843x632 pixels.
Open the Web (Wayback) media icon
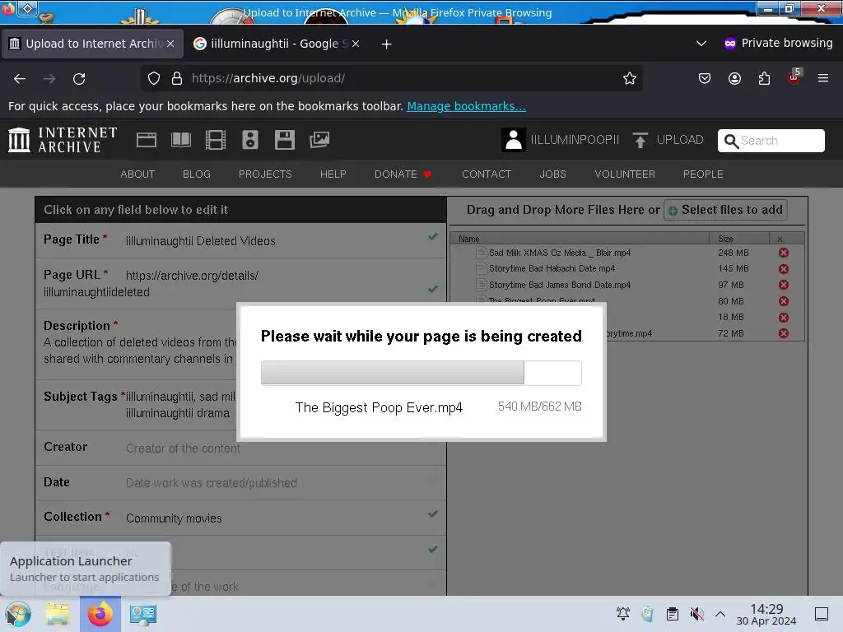tap(147, 140)
